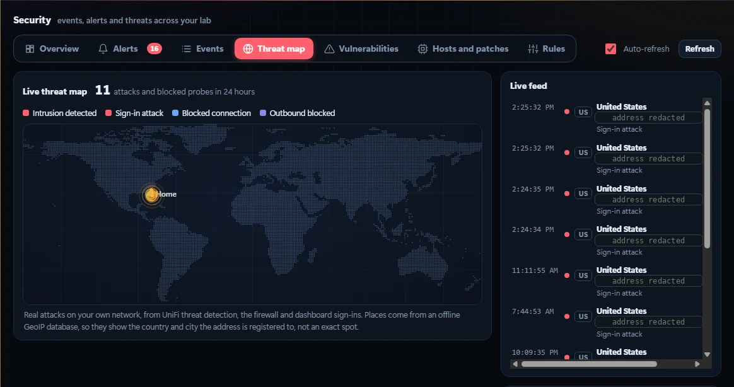This screenshot has width=734, height=387.
Task: Click the Security page title
Action: click(x=32, y=20)
